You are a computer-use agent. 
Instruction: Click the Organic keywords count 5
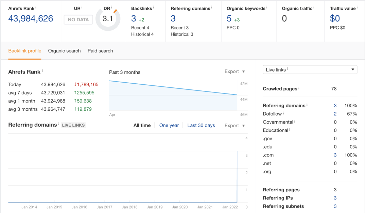click(x=229, y=19)
